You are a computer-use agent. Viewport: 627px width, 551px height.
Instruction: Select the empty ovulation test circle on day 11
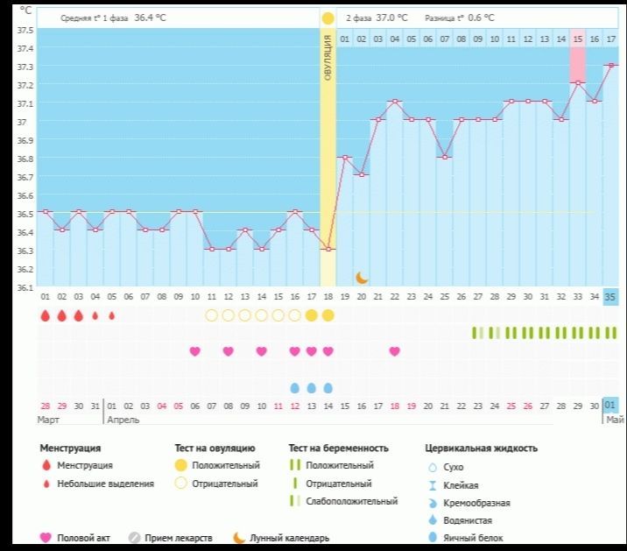tap(211, 315)
